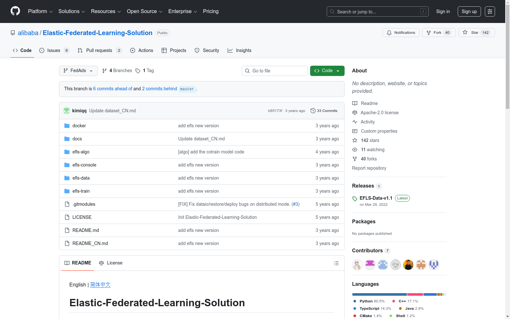Click the commit history clock icon
Viewport: 510px width, 319px height.
313,111
